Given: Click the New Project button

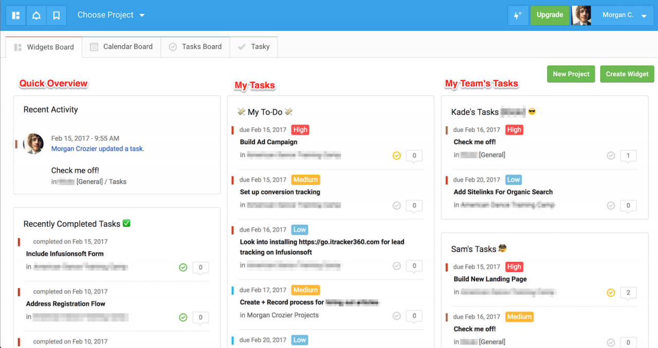Looking at the screenshot, I should coord(571,74).
